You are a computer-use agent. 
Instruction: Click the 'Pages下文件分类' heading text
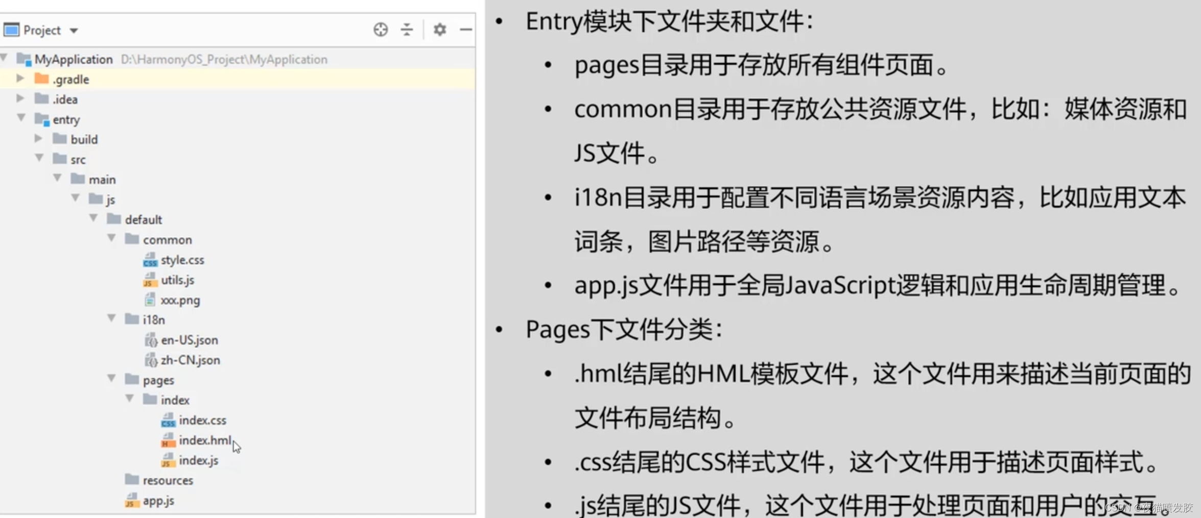(x=624, y=330)
